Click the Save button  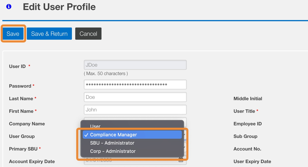tap(13, 34)
